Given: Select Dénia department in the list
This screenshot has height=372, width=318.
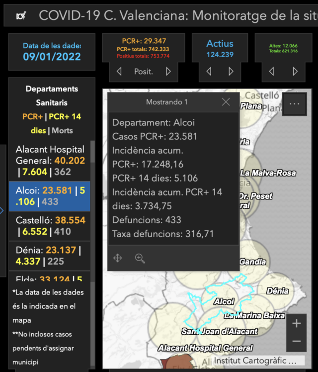Looking at the screenshot, I should click(50, 256).
